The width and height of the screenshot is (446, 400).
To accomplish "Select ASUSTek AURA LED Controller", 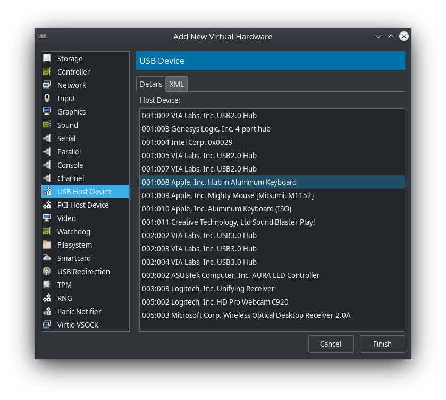I will click(x=272, y=275).
